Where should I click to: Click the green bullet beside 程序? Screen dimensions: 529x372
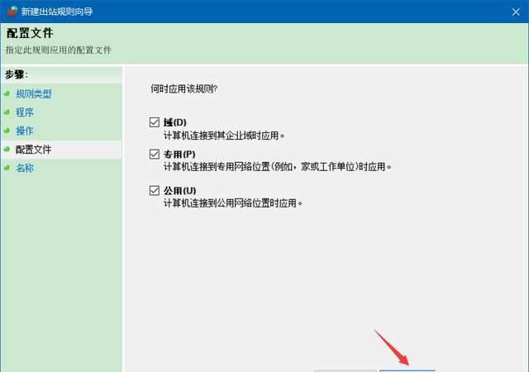click(x=7, y=112)
